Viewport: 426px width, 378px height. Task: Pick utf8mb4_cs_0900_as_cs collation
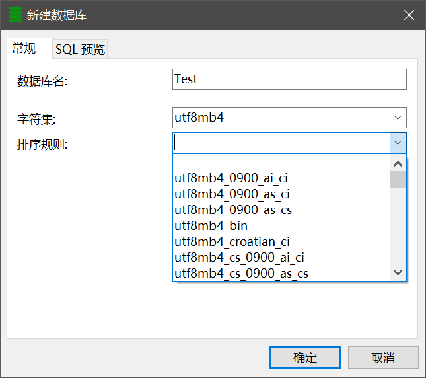coord(281,273)
